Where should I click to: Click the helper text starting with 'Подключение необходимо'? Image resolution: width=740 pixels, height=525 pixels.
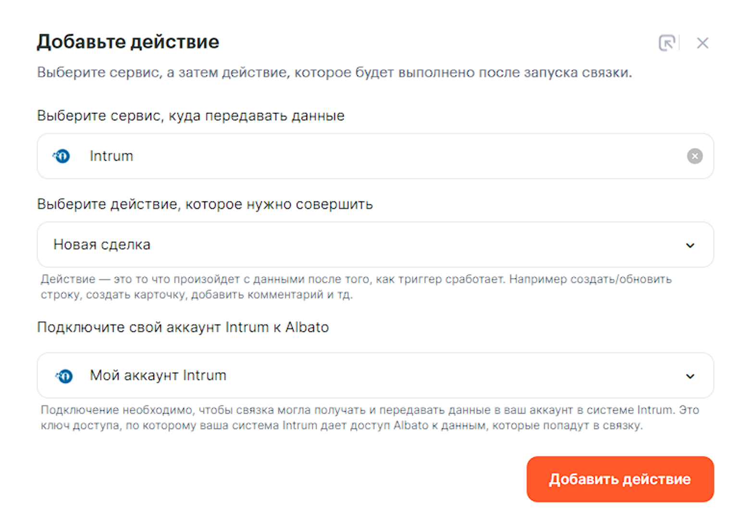coord(369,417)
